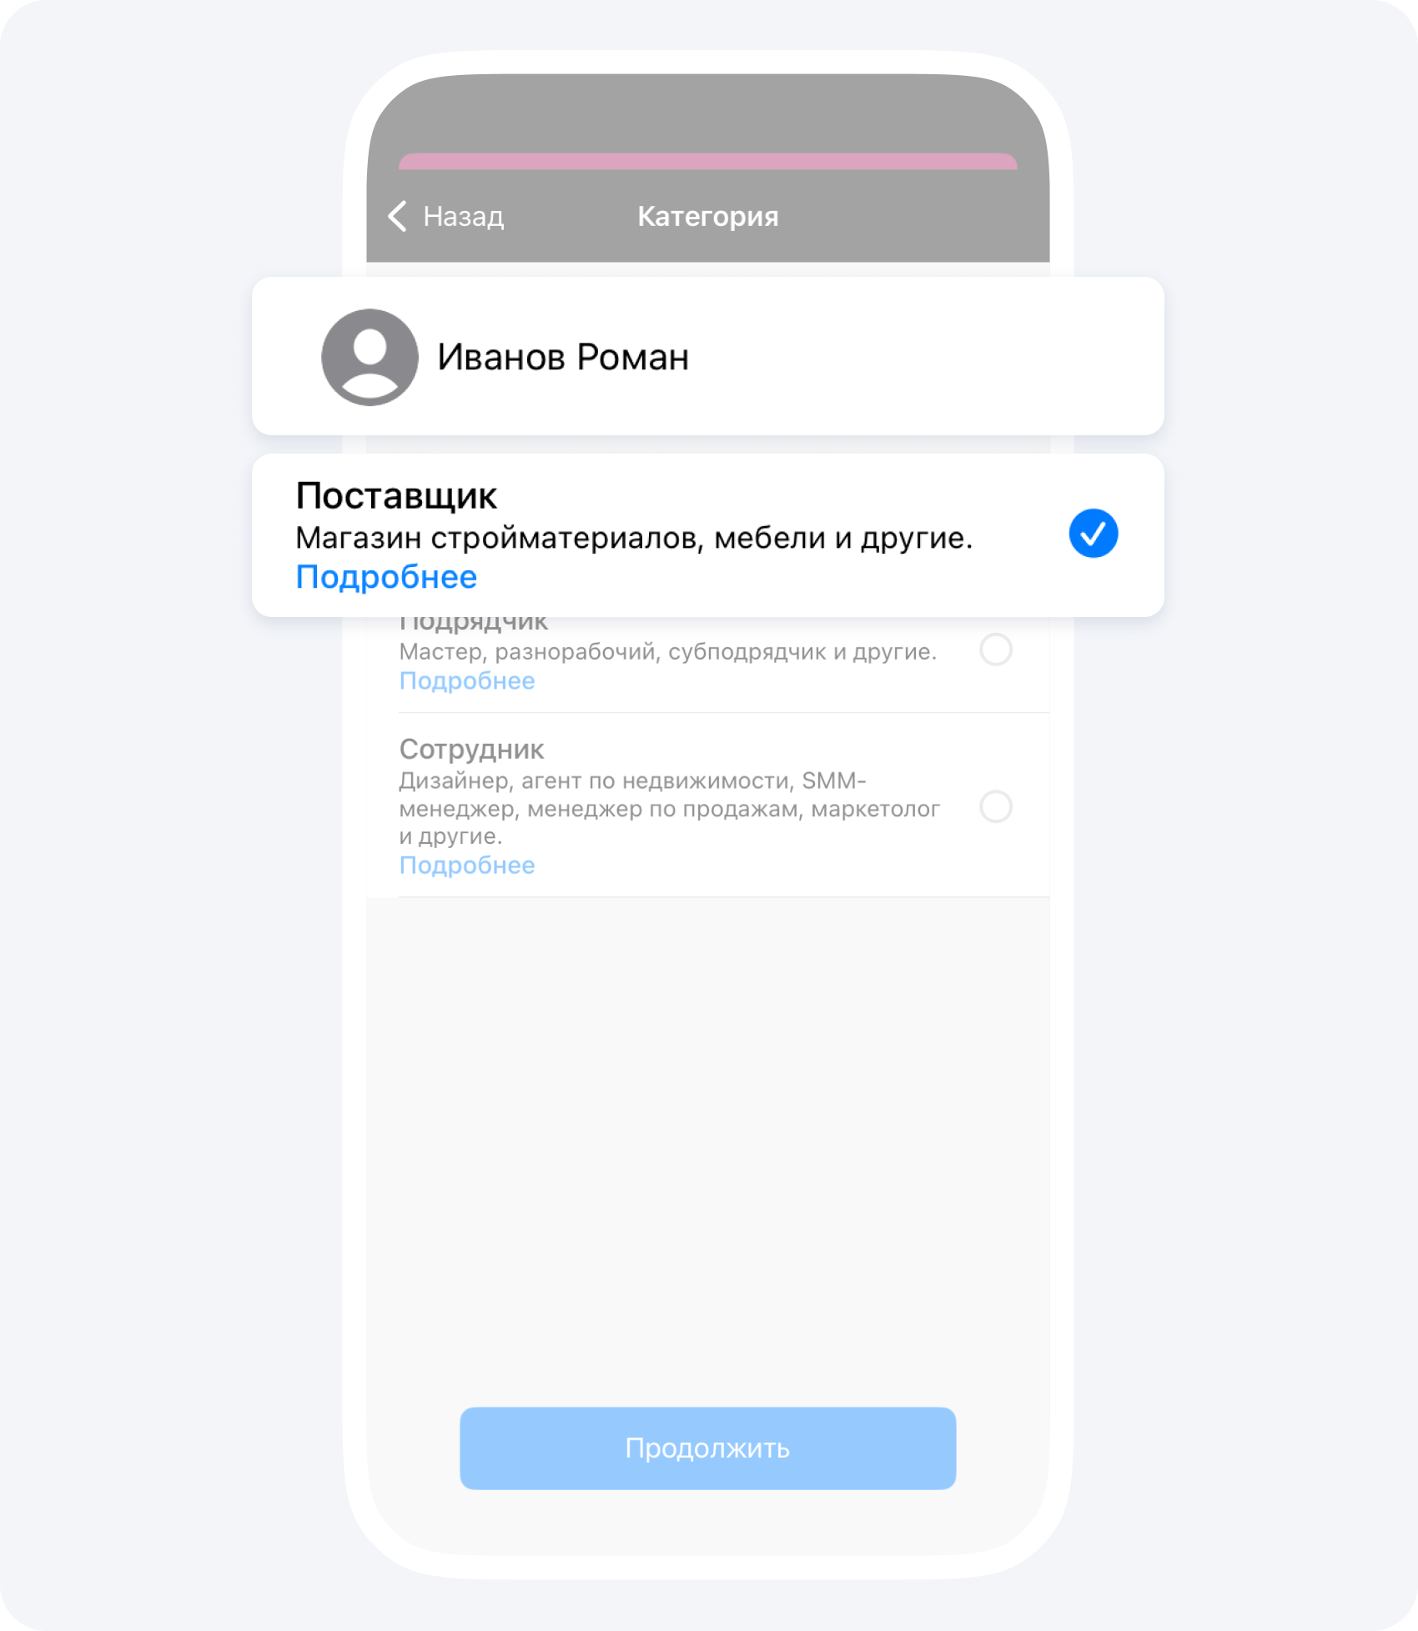Open Подробнее link under Сотрудник description
Viewport: 1418px width, 1631px height.
click(467, 866)
